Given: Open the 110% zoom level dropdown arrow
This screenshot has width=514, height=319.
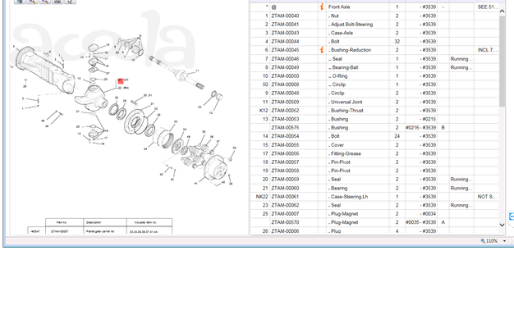Looking at the screenshot, I should (x=504, y=241).
